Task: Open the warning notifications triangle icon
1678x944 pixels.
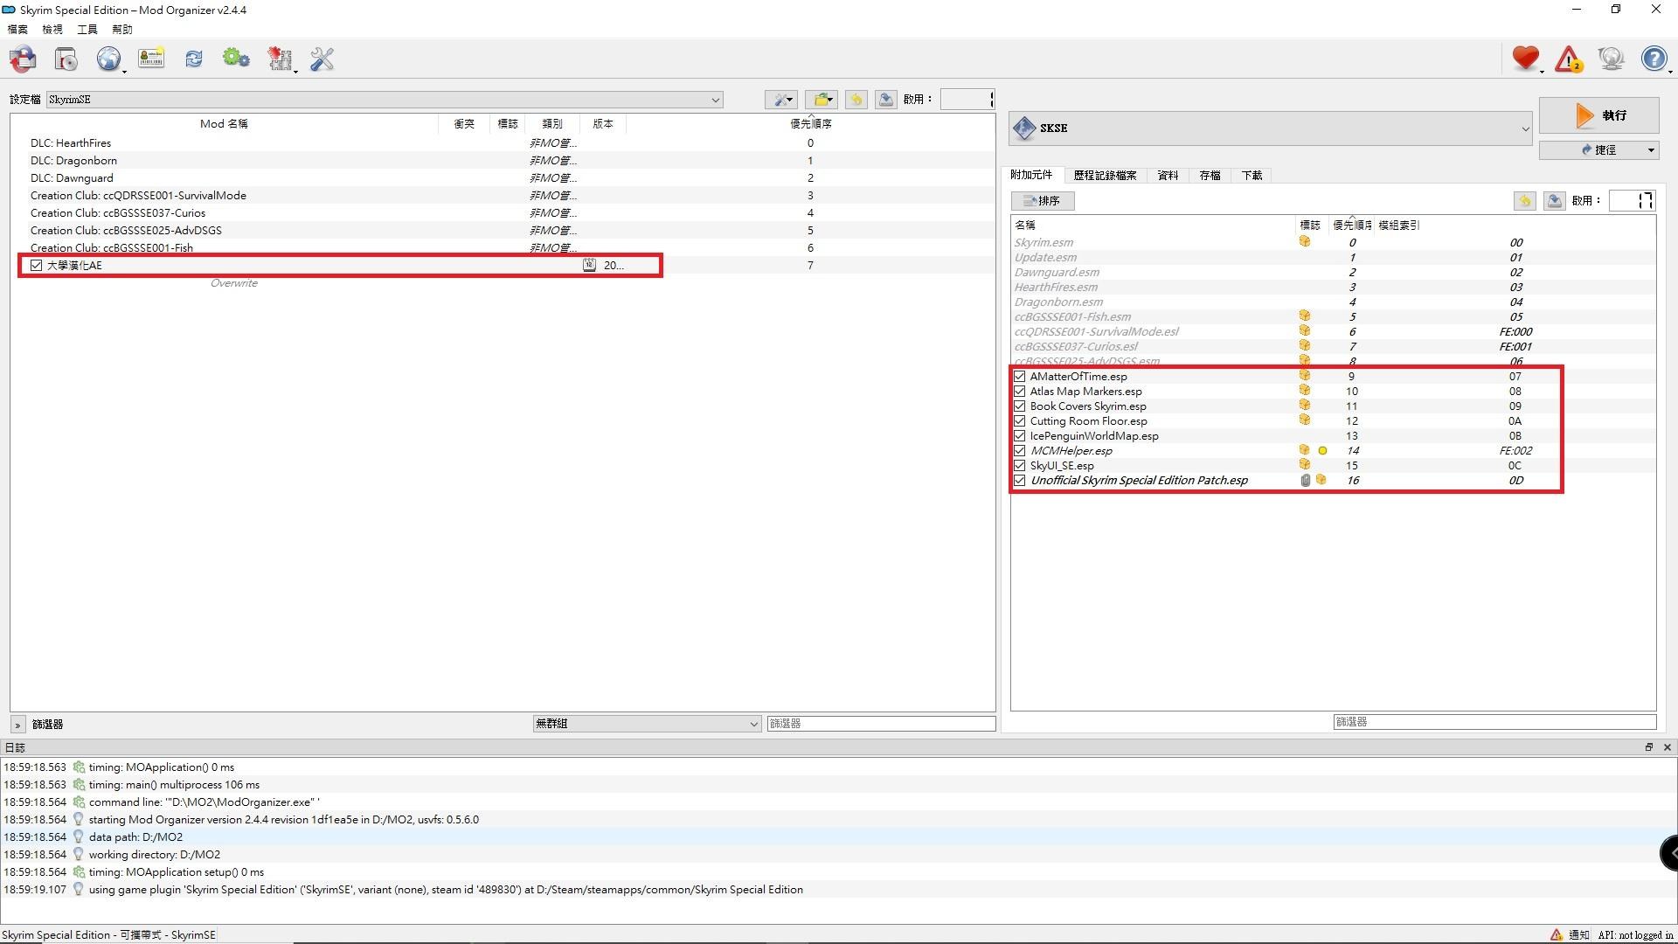Action: point(1569,59)
